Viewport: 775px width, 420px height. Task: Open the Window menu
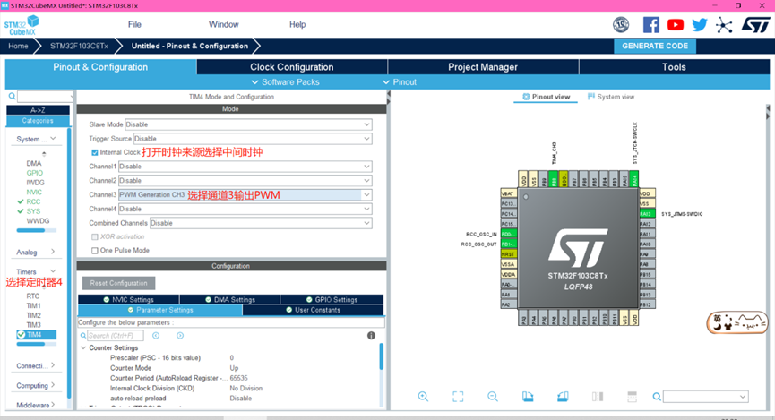coord(224,24)
